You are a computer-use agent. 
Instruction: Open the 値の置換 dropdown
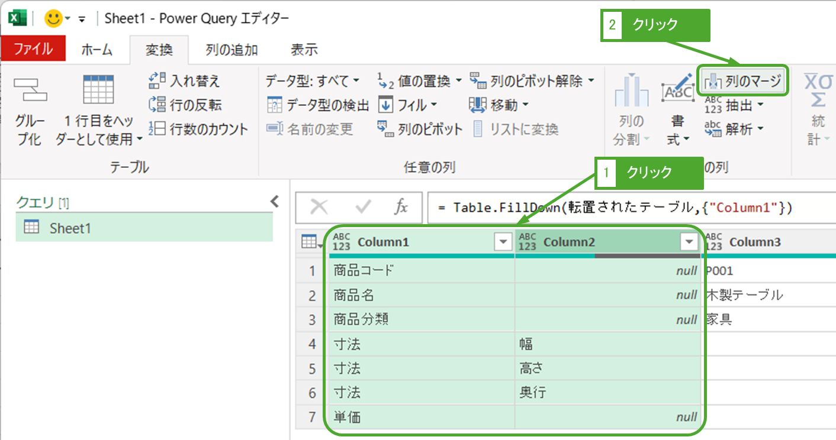click(459, 80)
